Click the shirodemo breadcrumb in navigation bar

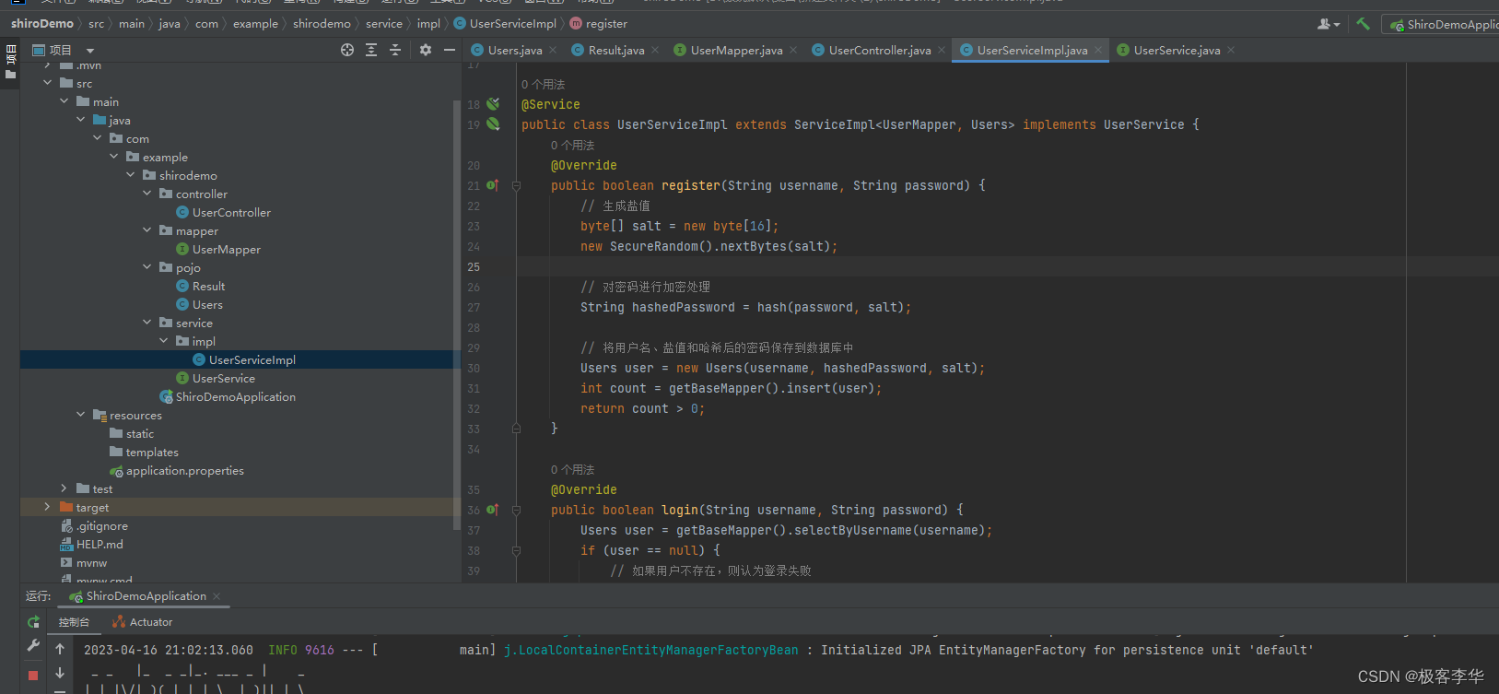[x=322, y=24]
